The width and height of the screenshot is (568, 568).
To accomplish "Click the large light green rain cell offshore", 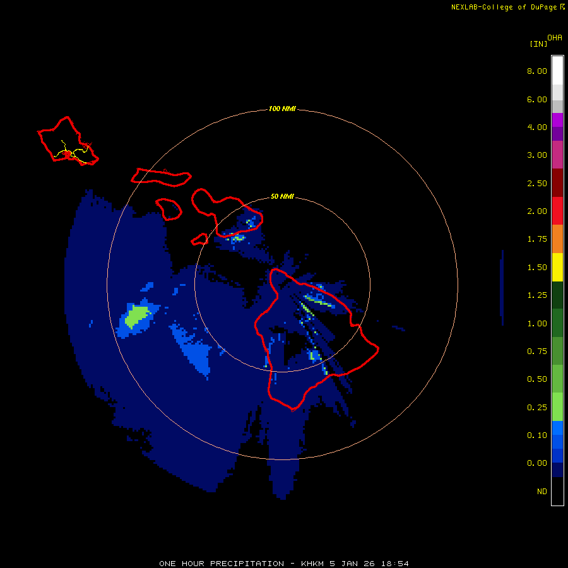I will click(137, 316).
